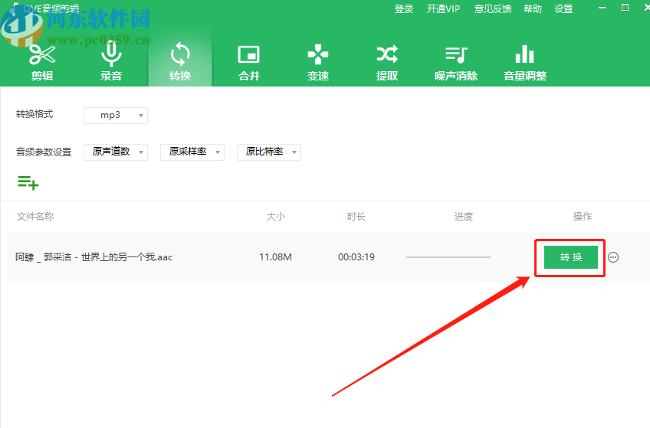Click 登录 to log in

click(x=404, y=8)
